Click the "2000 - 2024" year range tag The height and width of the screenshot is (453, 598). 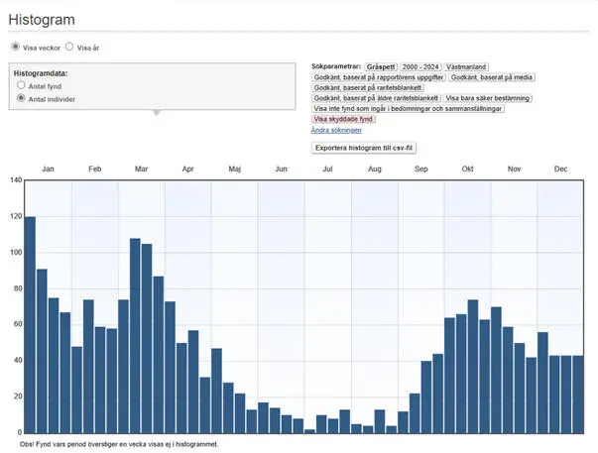[x=419, y=66]
